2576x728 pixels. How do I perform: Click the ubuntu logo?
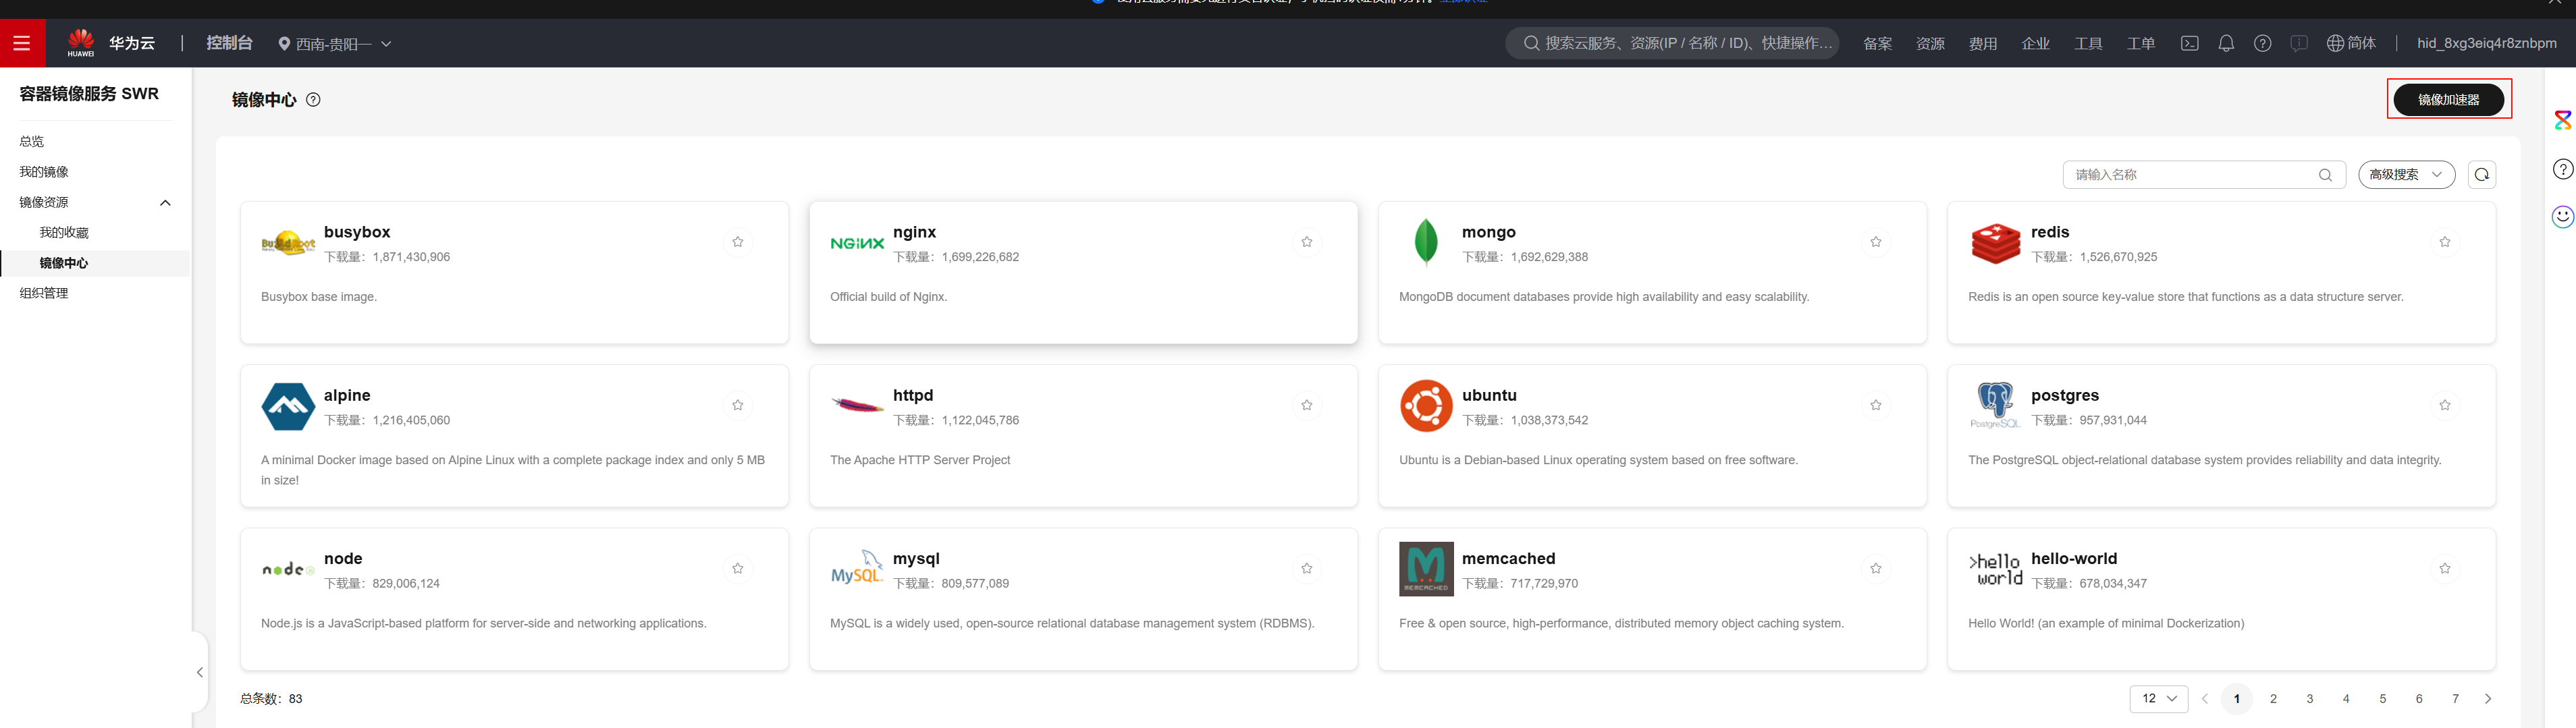1426,406
